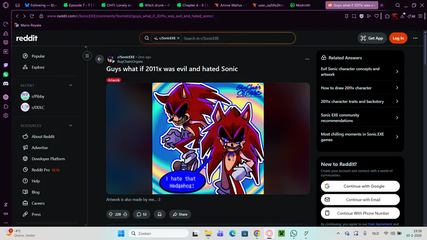
Task: Switch to Following — Bluesky tab
Action: click(41, 5)
